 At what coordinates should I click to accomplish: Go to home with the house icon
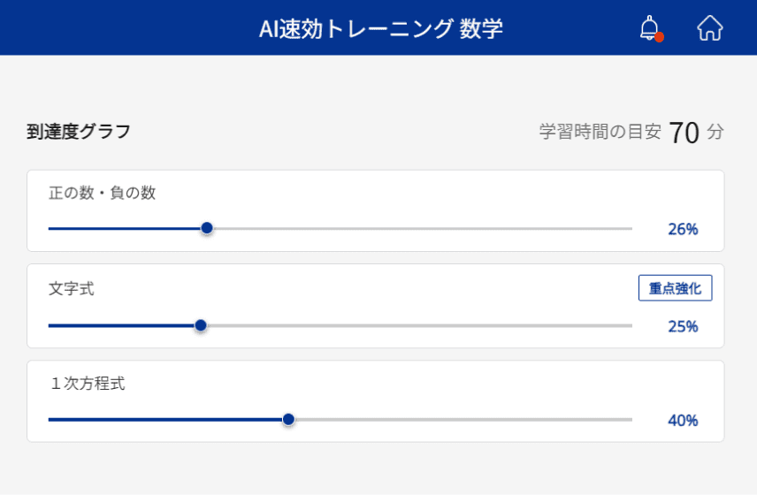(709, 28)
